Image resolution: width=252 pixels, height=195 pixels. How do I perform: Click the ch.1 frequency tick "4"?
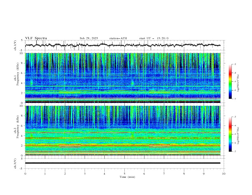pyautogui.click(x=22, y=83)
